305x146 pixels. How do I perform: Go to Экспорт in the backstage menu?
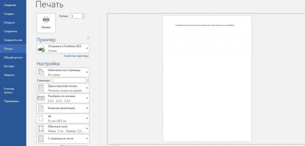coord(9,66)
